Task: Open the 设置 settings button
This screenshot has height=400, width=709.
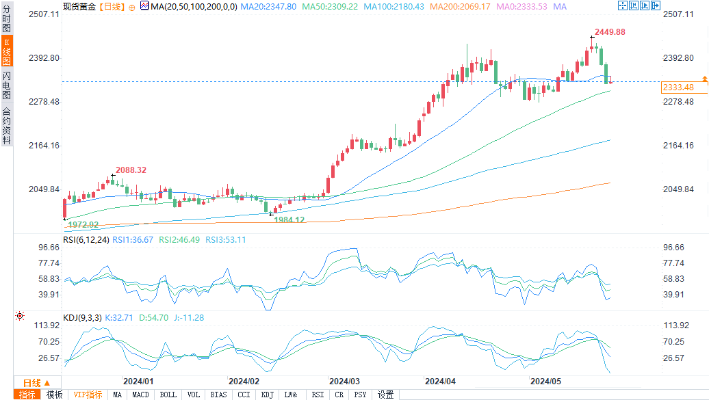Action: tap(386, 395)
